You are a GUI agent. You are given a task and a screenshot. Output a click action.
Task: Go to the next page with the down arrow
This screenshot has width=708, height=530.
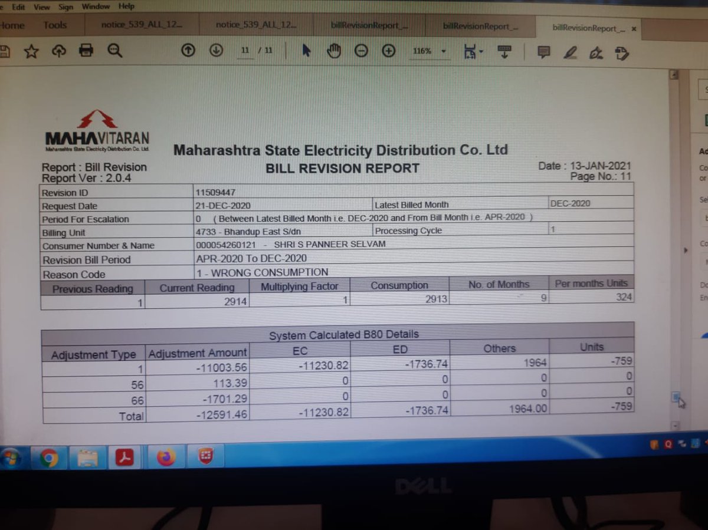216,51
